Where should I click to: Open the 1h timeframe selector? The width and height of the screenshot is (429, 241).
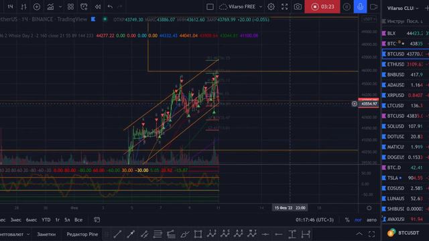10,7
